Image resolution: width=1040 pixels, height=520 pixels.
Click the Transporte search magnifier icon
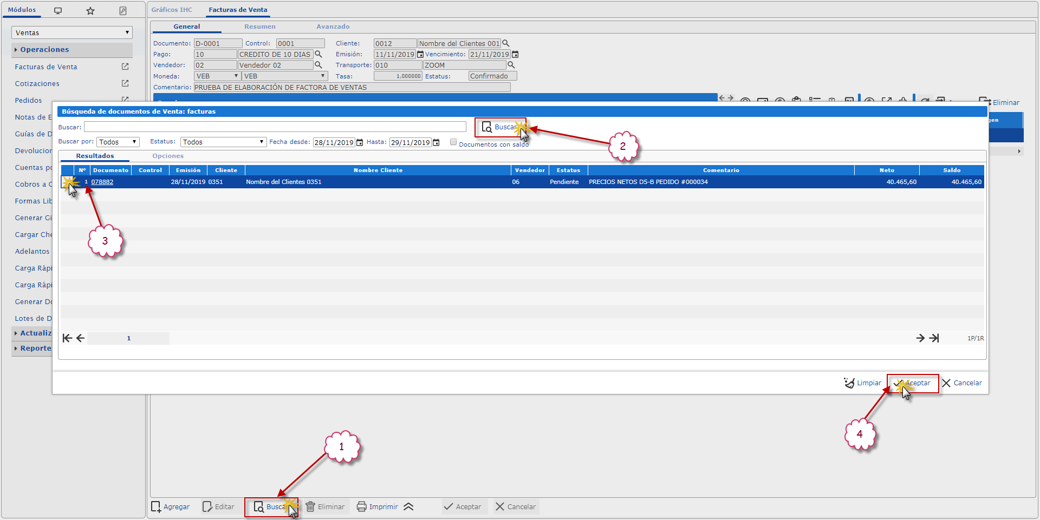511,65
